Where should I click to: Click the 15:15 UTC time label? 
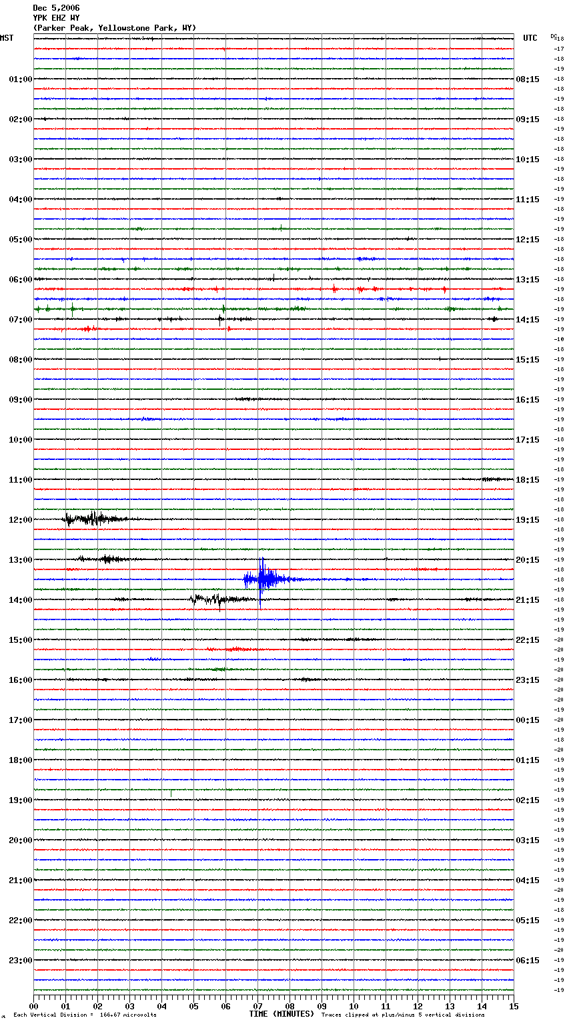point(528,360)
